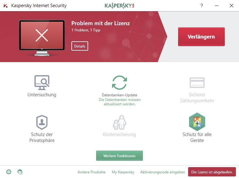Click Aktivierungscode eingeben link
Viewport: 239px width, 178px height.
[162, 172]
